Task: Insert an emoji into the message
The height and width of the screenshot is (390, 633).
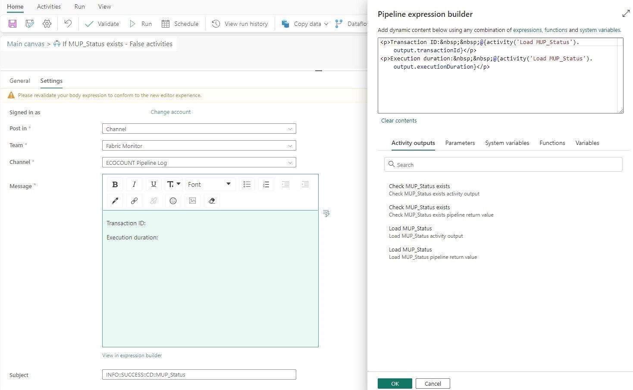Action: (x=173, y=201)
